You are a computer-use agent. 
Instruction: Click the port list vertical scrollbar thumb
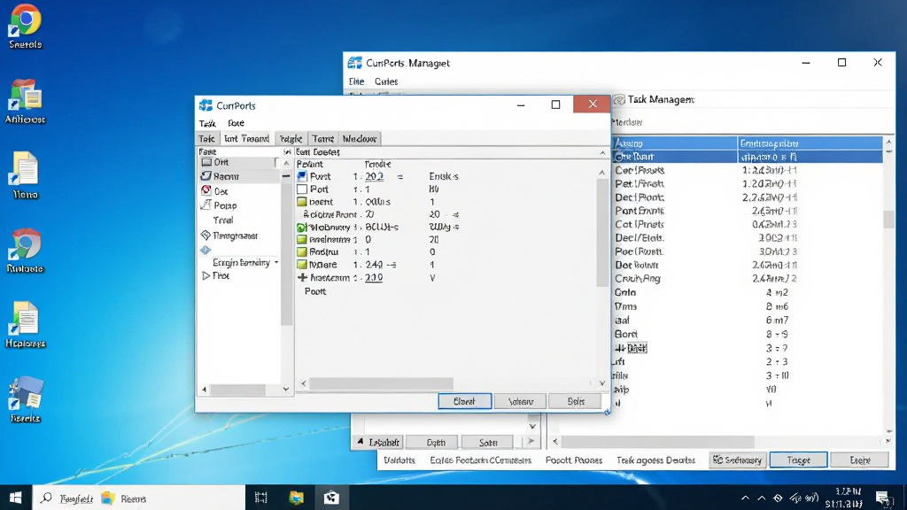click(x=601, y=233)
